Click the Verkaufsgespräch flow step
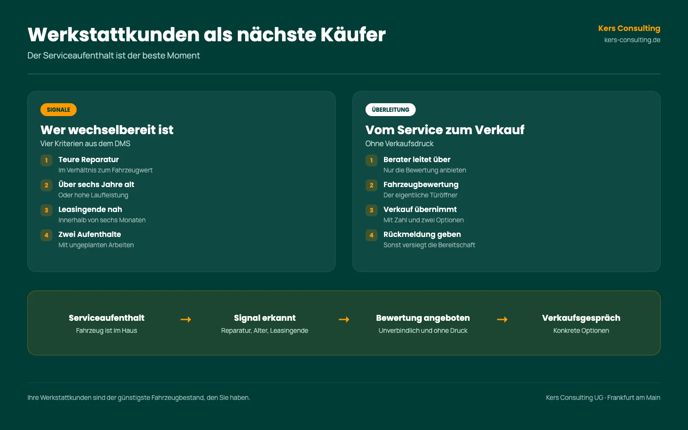The image size is (688, 430). 581,323
